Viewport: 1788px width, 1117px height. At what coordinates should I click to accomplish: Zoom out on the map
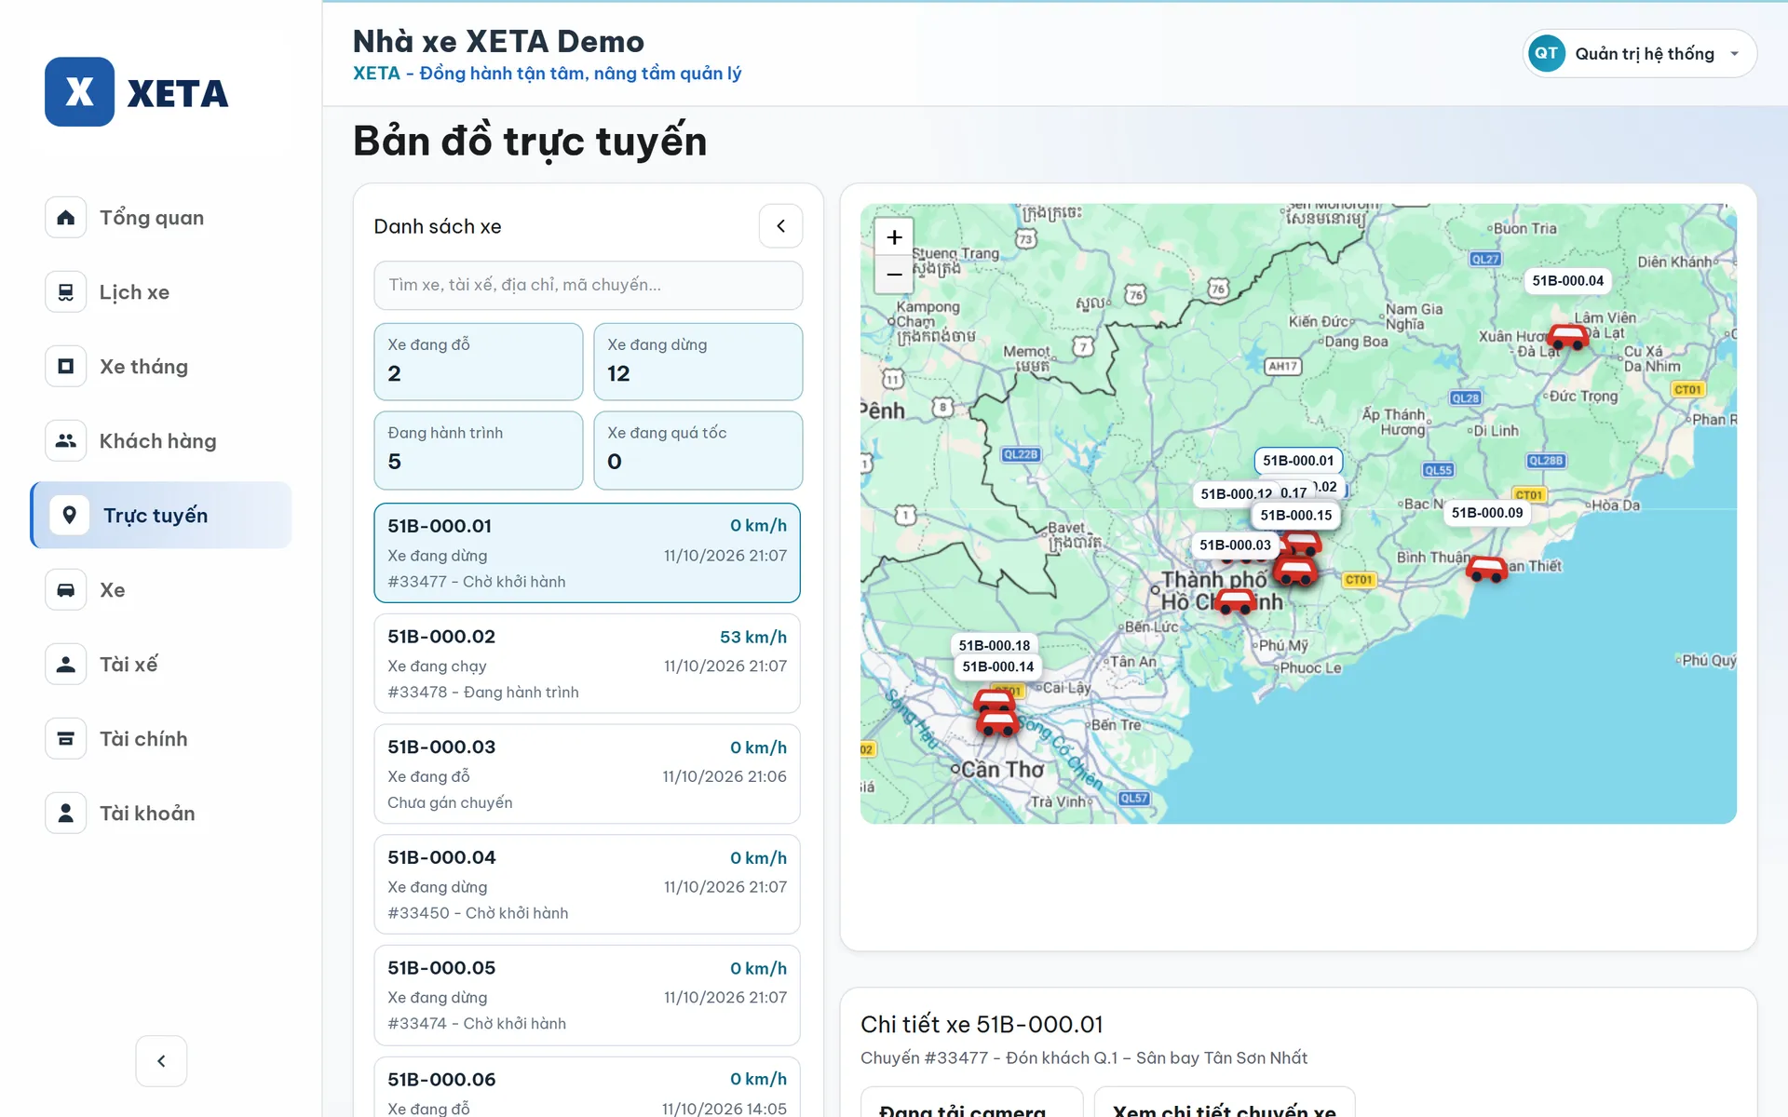click(x=894, y=275)
